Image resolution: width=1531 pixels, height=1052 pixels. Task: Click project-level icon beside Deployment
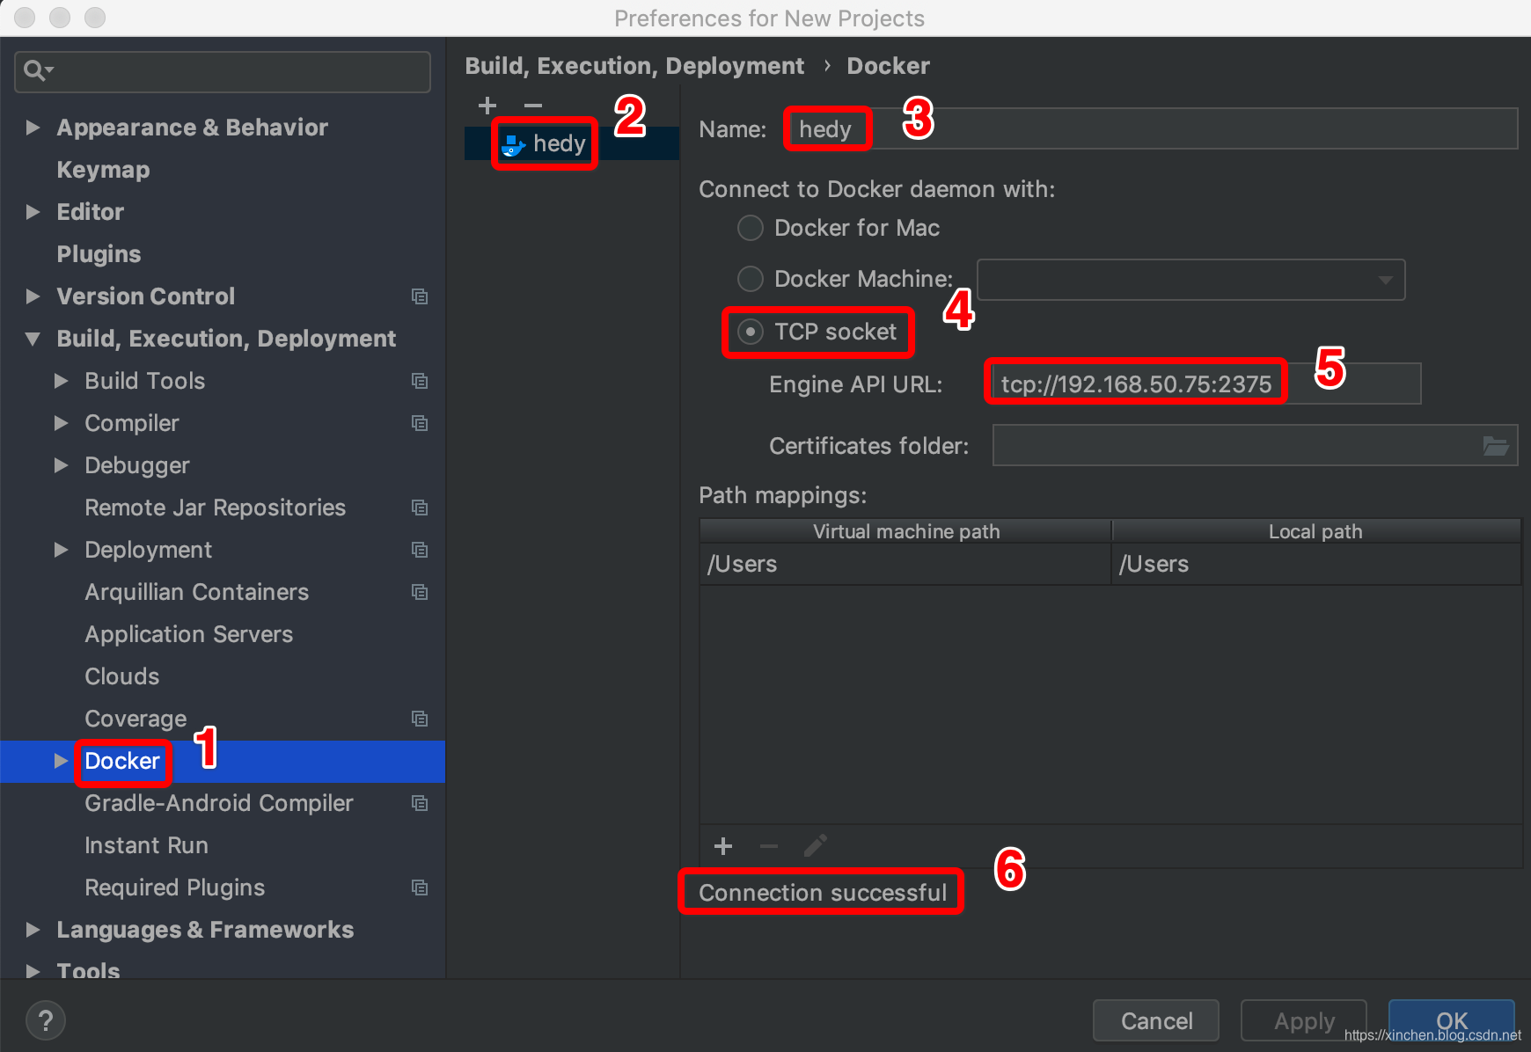[x=420, y=550]
